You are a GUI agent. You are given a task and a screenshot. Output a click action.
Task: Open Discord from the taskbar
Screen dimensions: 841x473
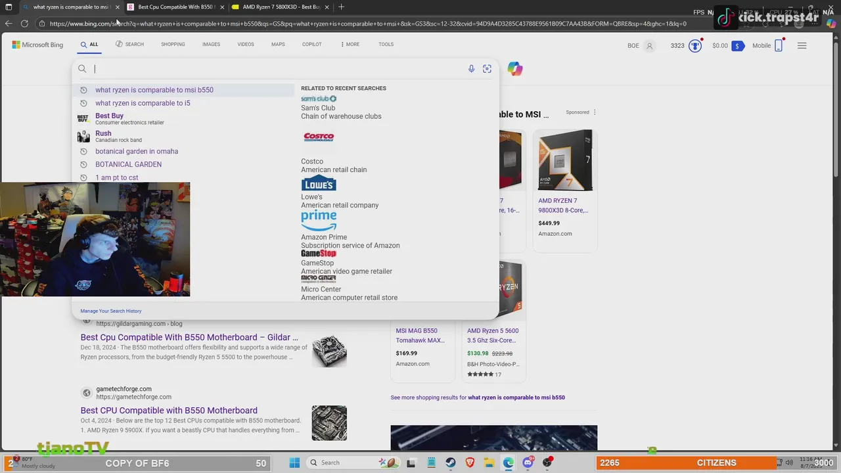528,462
